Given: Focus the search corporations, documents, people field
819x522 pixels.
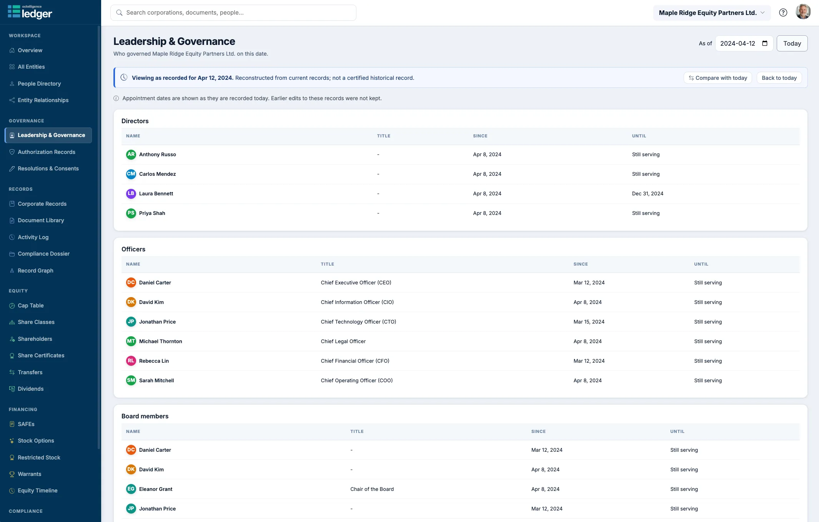Looking at the screenshot, I should (x=233, y=13).
